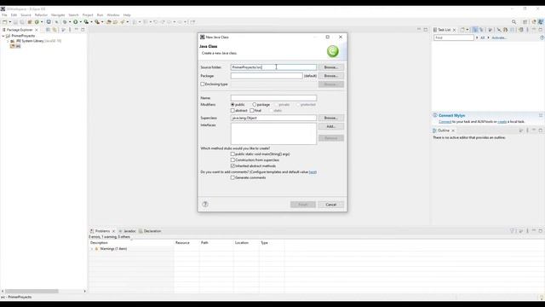Click the Debug bug toolbar icon
The width and height of the screenshot is (545, 307).
pyautogui.click(x=65, y=22)
